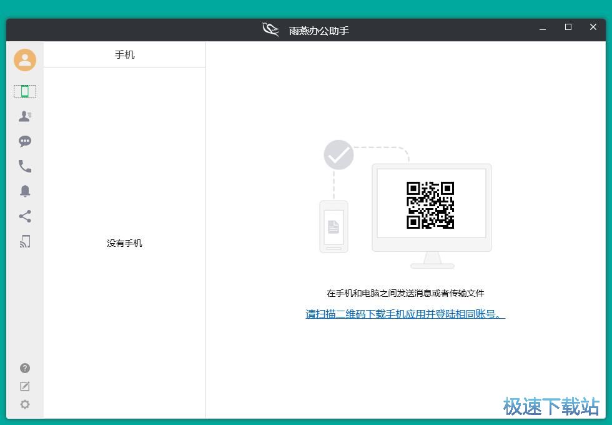Select the phone devices sidebar icon
The height and width of the screenshot is (425, 612).
tap(25, 91)
